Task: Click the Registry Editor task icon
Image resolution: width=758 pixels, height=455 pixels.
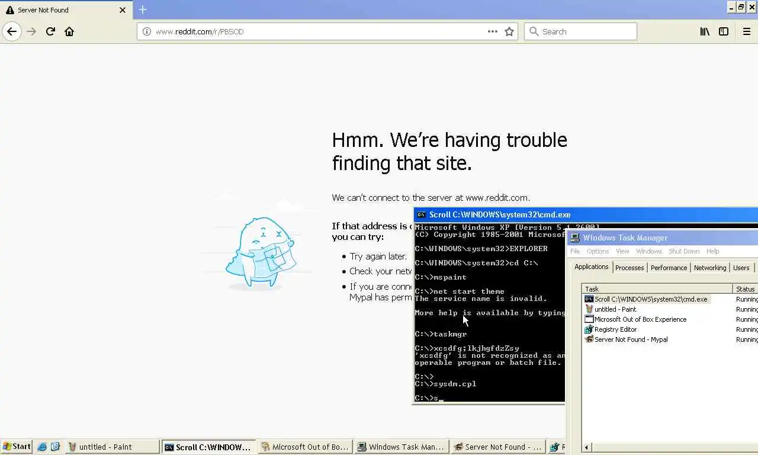Action: click(589, 329)
